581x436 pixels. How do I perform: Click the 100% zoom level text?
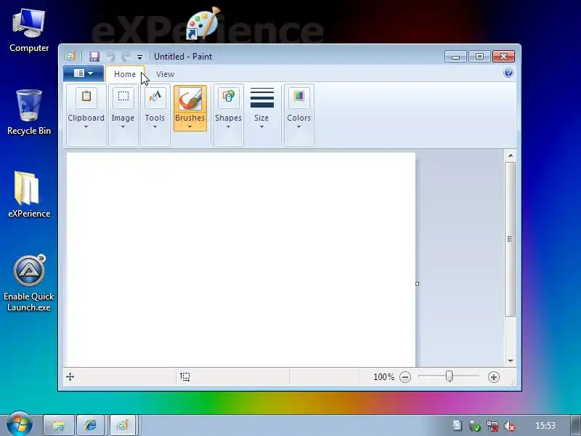383,377
